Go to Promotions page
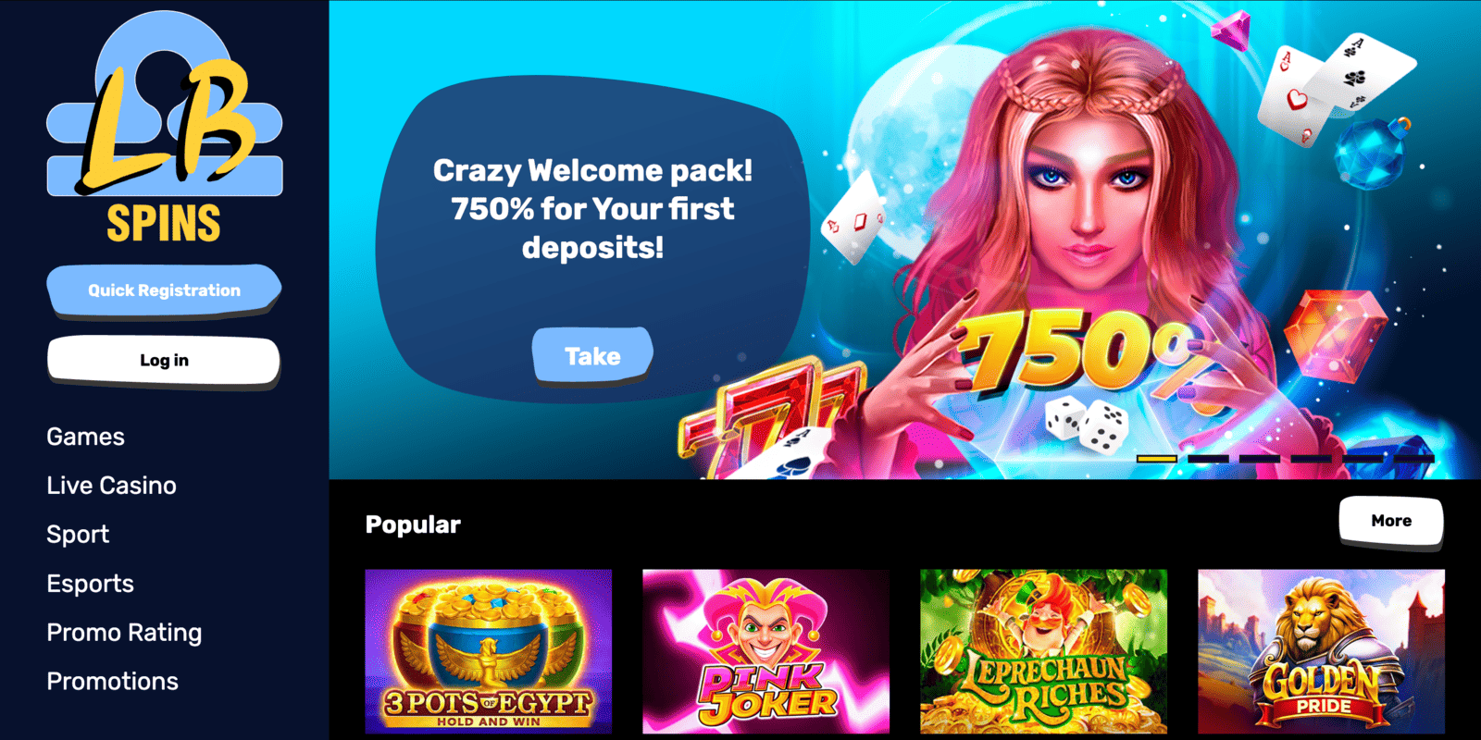Viewport: 1481px width, 740px height. (x=112, y=682)
